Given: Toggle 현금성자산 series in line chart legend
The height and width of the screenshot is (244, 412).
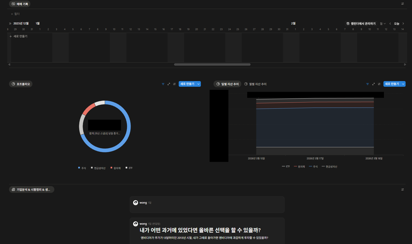Looking at the screenshot, I should pos(329,167).
